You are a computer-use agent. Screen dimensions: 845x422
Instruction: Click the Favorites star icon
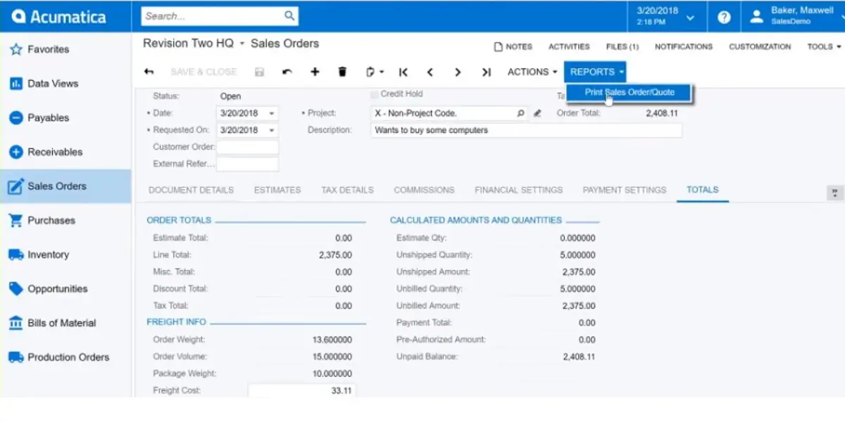click(16, 49)
